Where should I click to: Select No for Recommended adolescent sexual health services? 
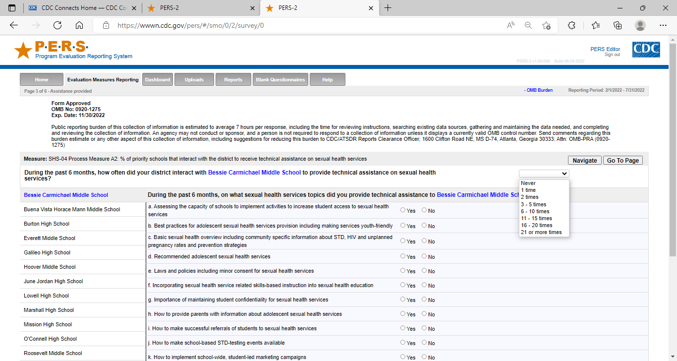click(x=424, y=256)
